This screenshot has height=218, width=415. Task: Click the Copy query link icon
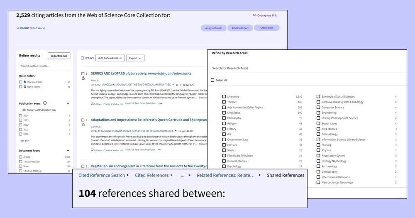254,15
